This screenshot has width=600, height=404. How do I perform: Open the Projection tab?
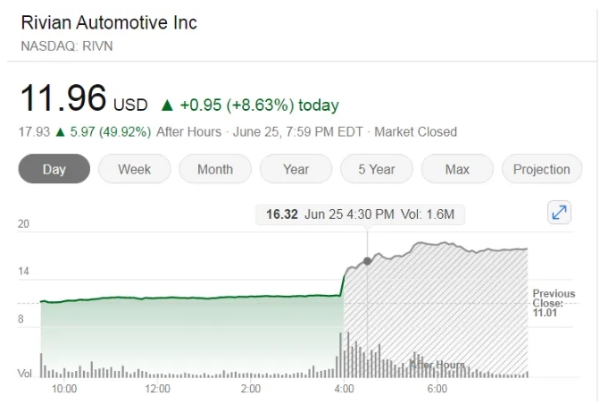[541, 169]
